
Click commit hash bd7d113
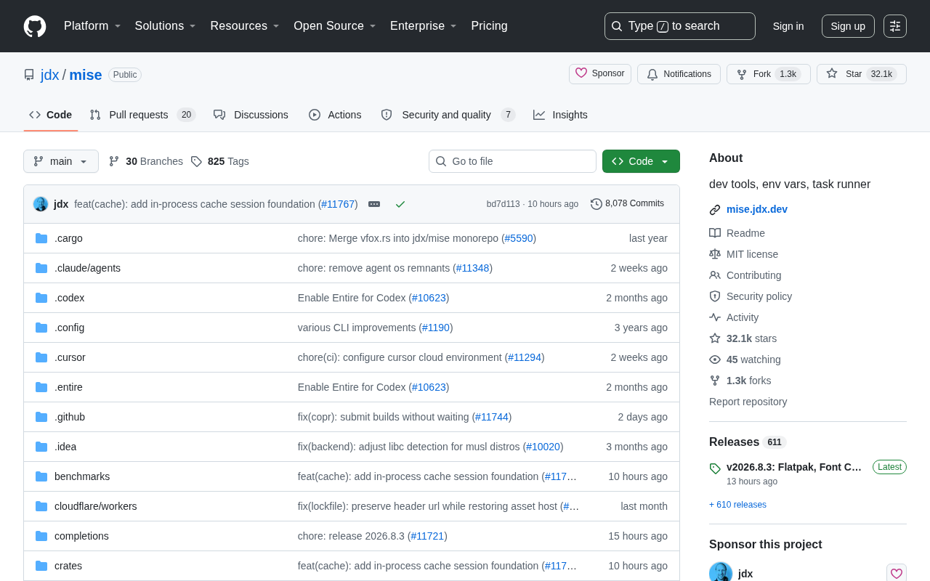pyautogui.click(x=504, y=204)
